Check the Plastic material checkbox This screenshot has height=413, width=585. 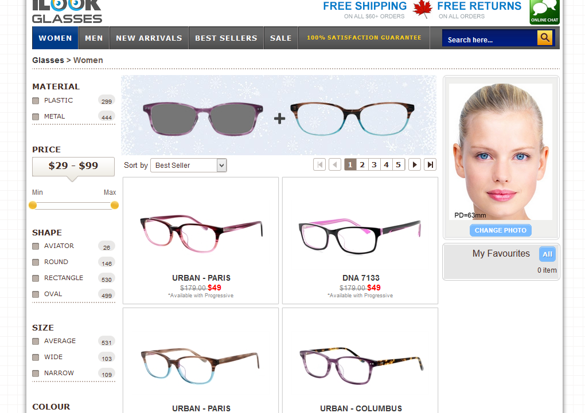[x=36, y=101]
